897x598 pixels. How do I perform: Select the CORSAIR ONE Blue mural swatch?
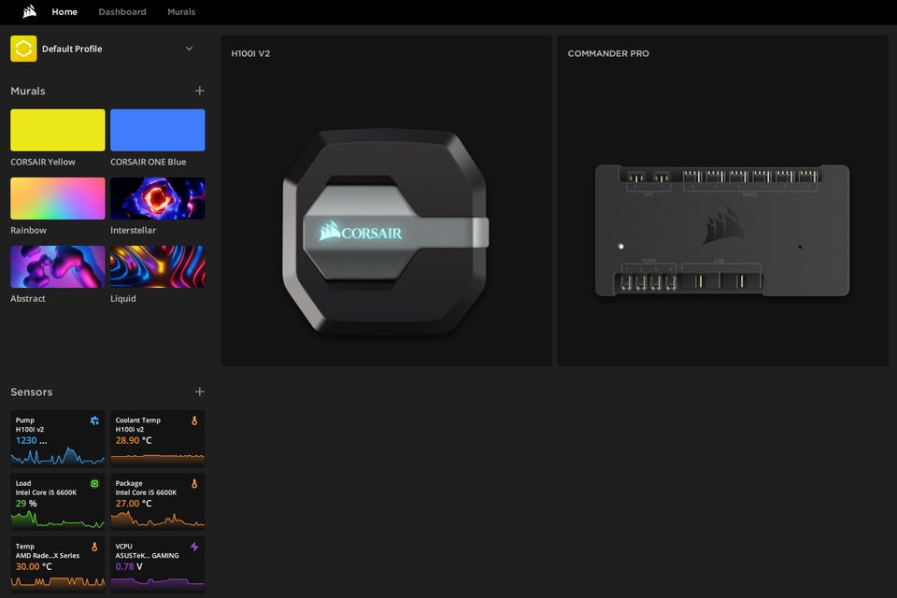click(157, 130)
